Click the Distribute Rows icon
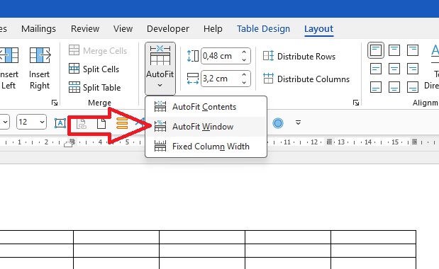The image size is (439, 269). point(268,56)
